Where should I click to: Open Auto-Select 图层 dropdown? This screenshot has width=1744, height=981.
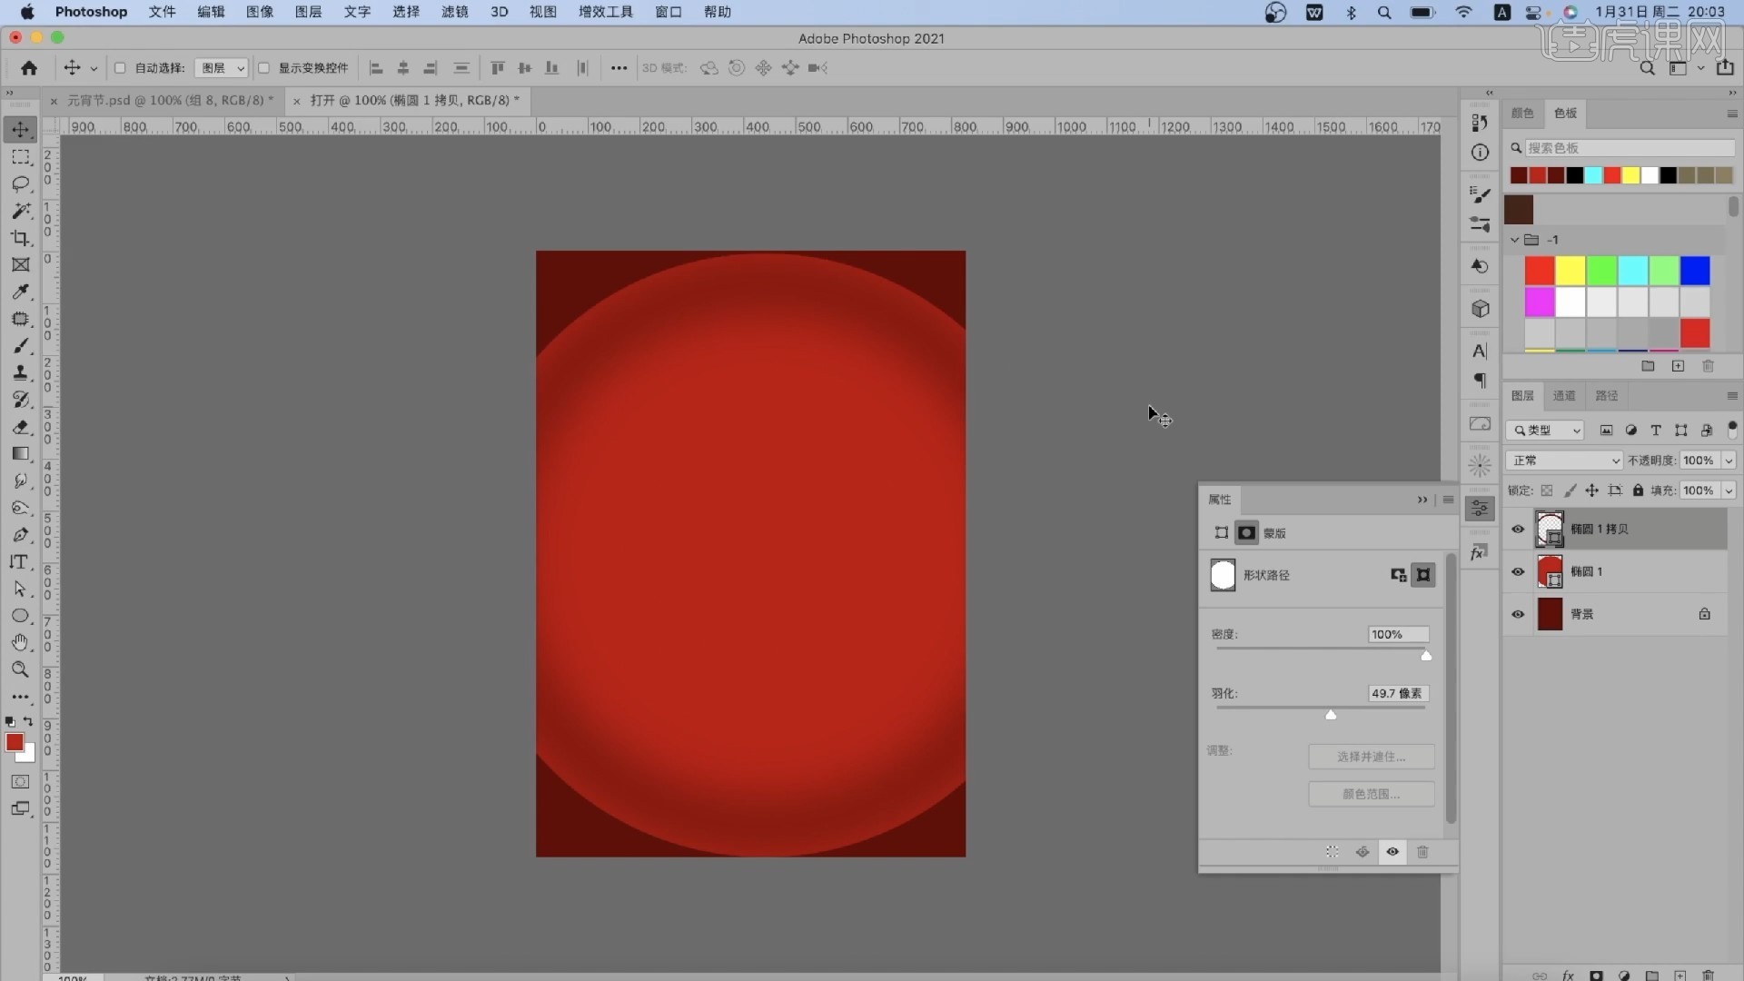(x=221, y=68)
